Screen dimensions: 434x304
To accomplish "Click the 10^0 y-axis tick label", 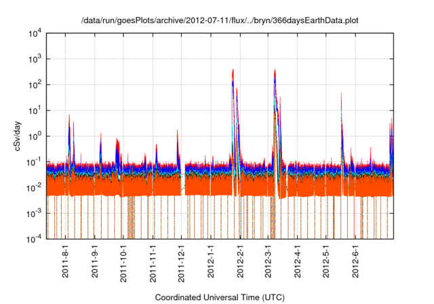I will (x=37, y=136).
